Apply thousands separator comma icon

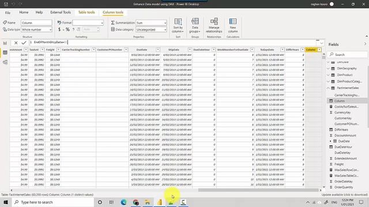[73, 29]
